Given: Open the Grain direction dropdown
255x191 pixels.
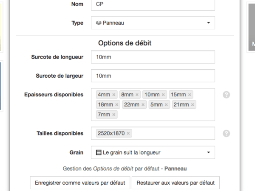Looking at the screenshot, I should [153, 152].
